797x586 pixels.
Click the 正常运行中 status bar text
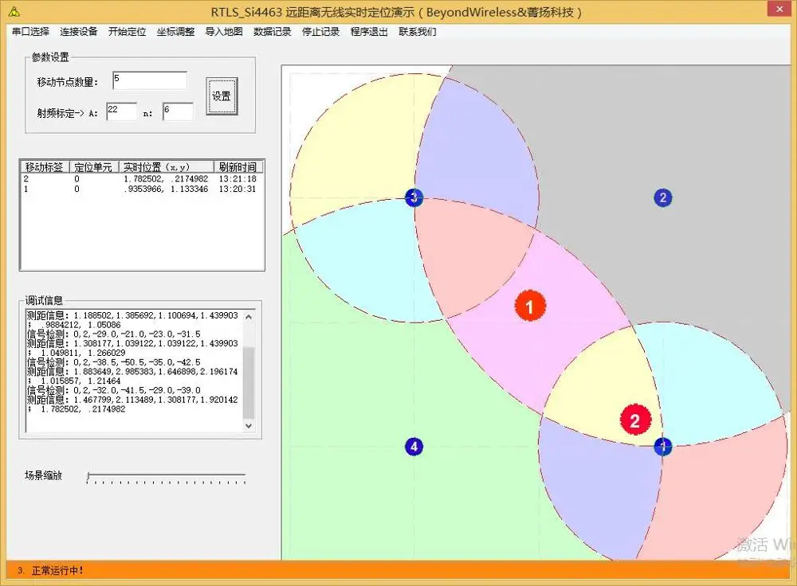pos(57,571)
